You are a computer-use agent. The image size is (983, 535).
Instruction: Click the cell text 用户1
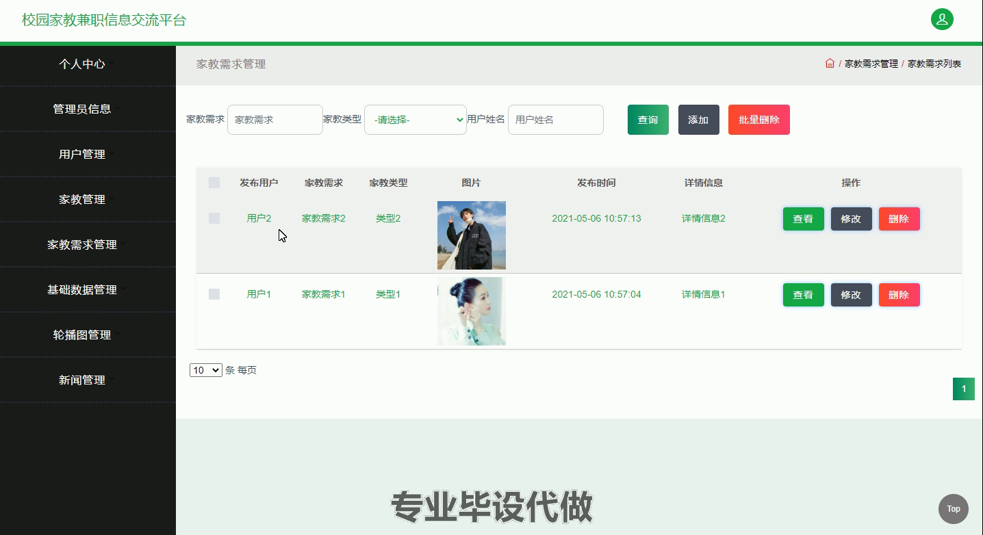click(x=259, y=294)
